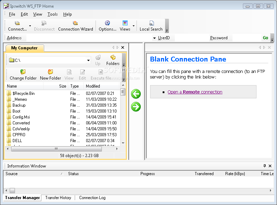277x205 pixels.
Task: Select the My Computer tab
Action: pos(25,48)
